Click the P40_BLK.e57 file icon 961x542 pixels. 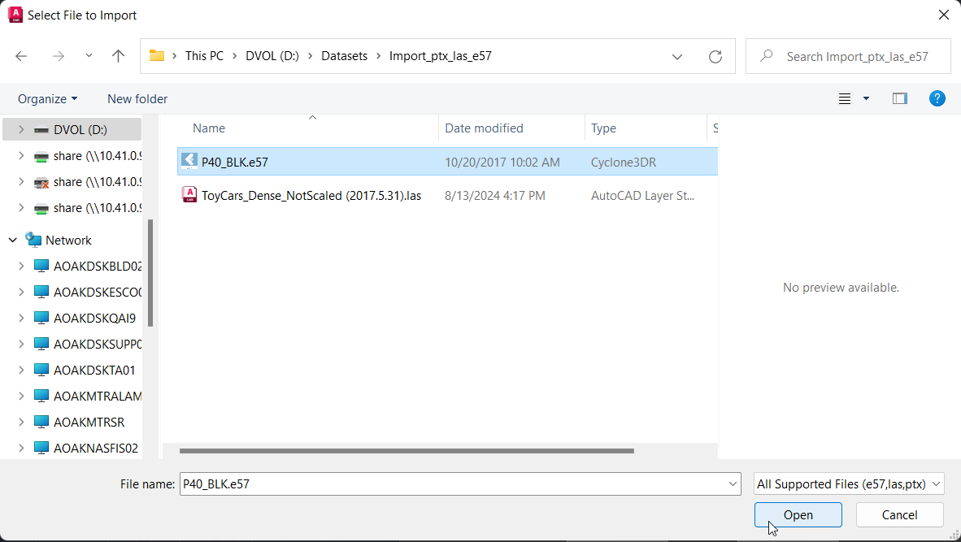pos(189,162)
